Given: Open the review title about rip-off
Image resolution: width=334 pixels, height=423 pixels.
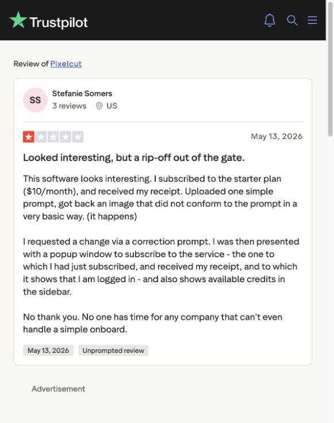Looking at the screenshot, I should tap(134, 157).
